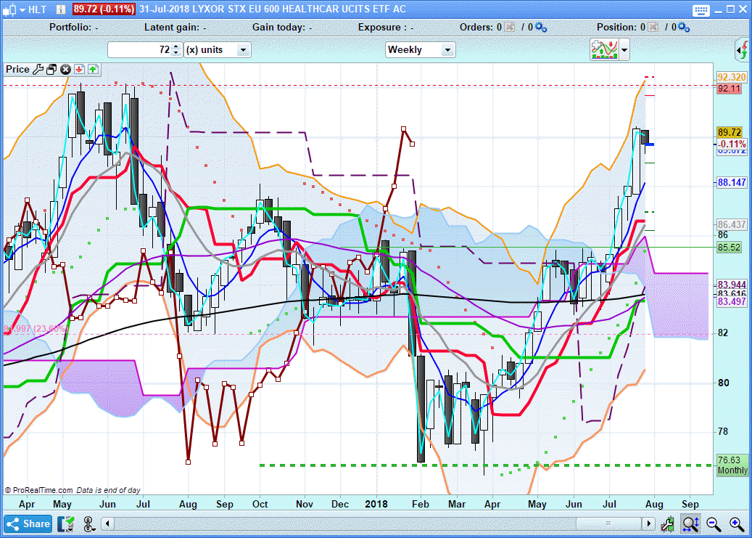The height and width of the screenshot is (538, 752).
Task: Open chart properties wrench icon at bottom
Action: (667, 523)
